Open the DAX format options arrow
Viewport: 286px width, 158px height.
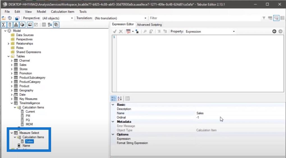pos(133,31)
